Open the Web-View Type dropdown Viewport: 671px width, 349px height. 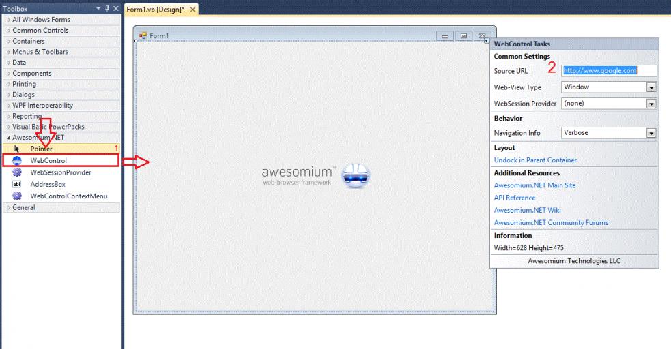tap(651, 87)
